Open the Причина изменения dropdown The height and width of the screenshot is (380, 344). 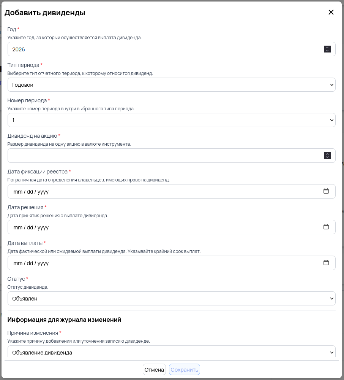click(171, 352)
